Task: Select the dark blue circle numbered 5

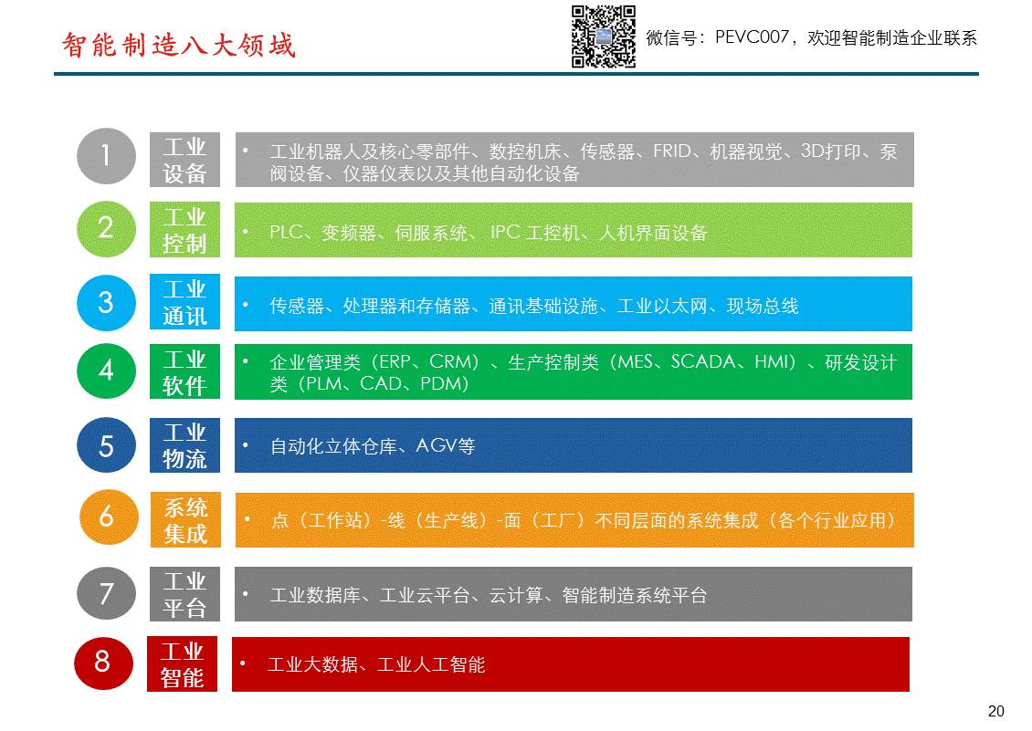Action: coord(106,445)
